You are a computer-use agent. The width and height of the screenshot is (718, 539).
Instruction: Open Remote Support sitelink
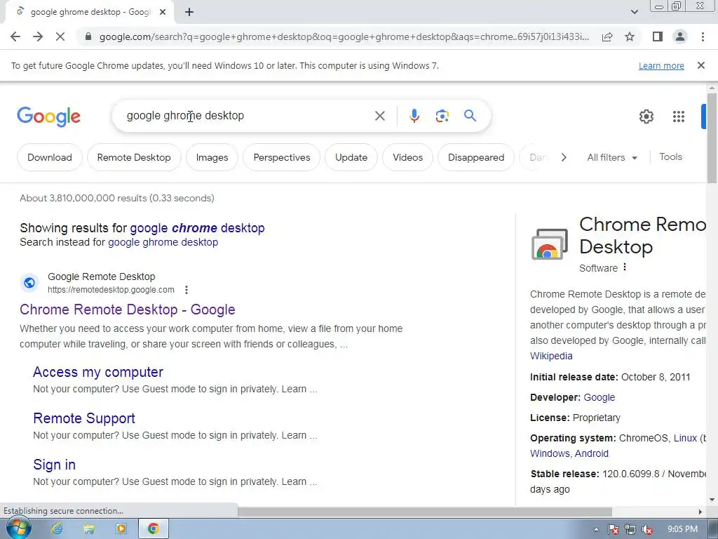click(x=84, y=418)
